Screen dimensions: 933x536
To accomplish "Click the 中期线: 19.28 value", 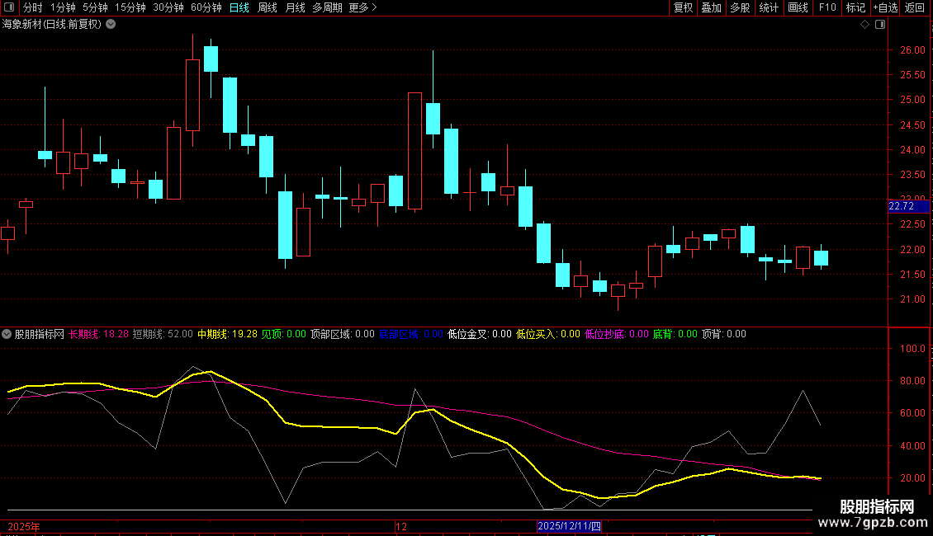I will (x=227, y=334).
